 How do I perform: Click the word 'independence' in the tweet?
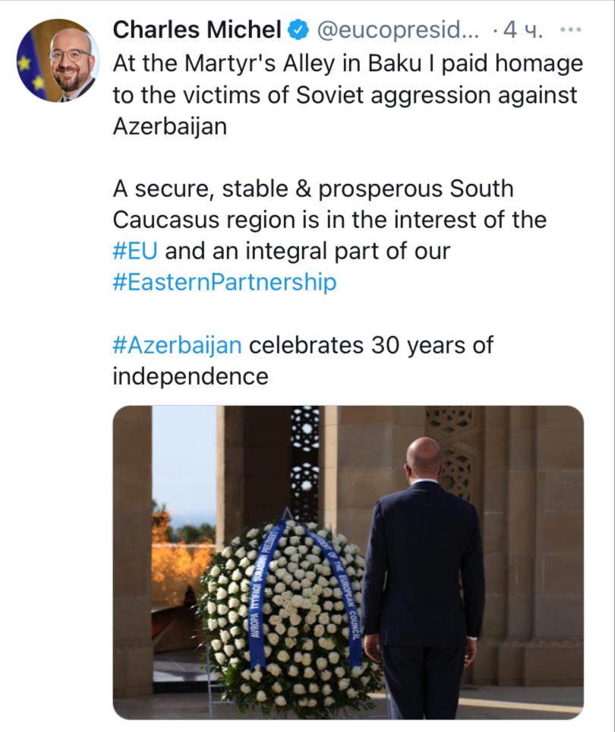pos(190,376)
